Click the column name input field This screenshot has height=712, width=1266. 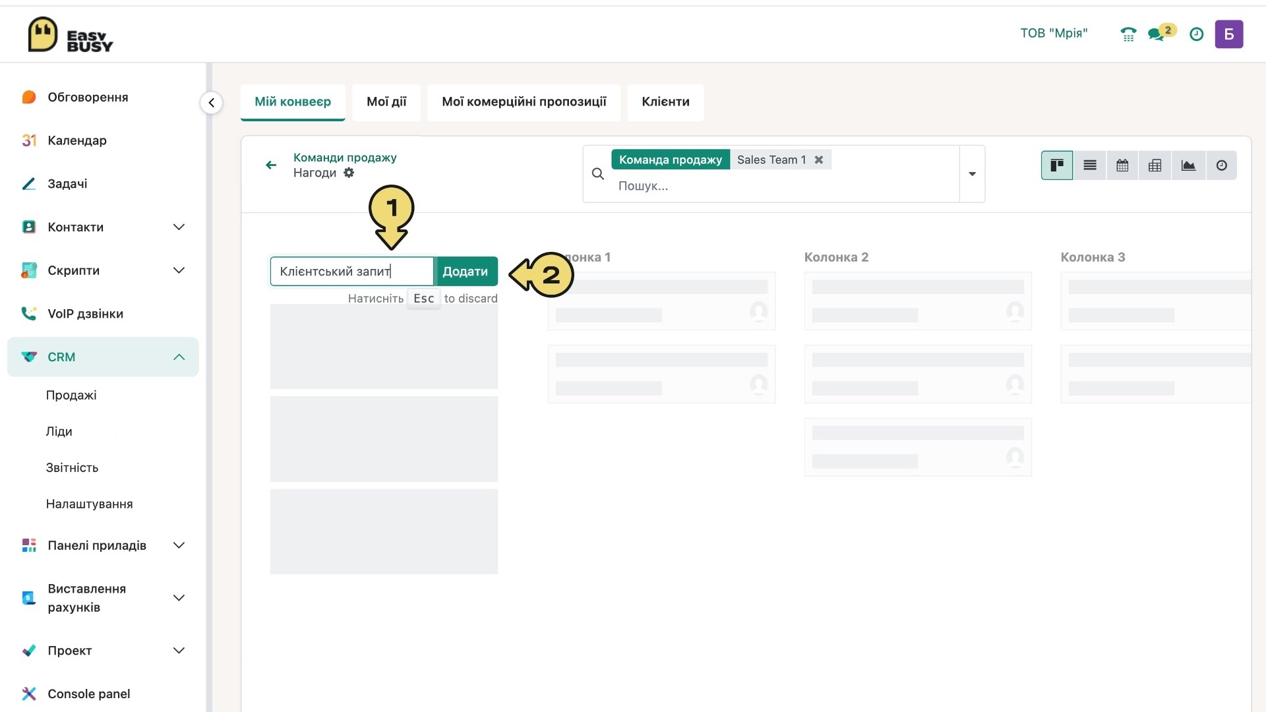352,271
